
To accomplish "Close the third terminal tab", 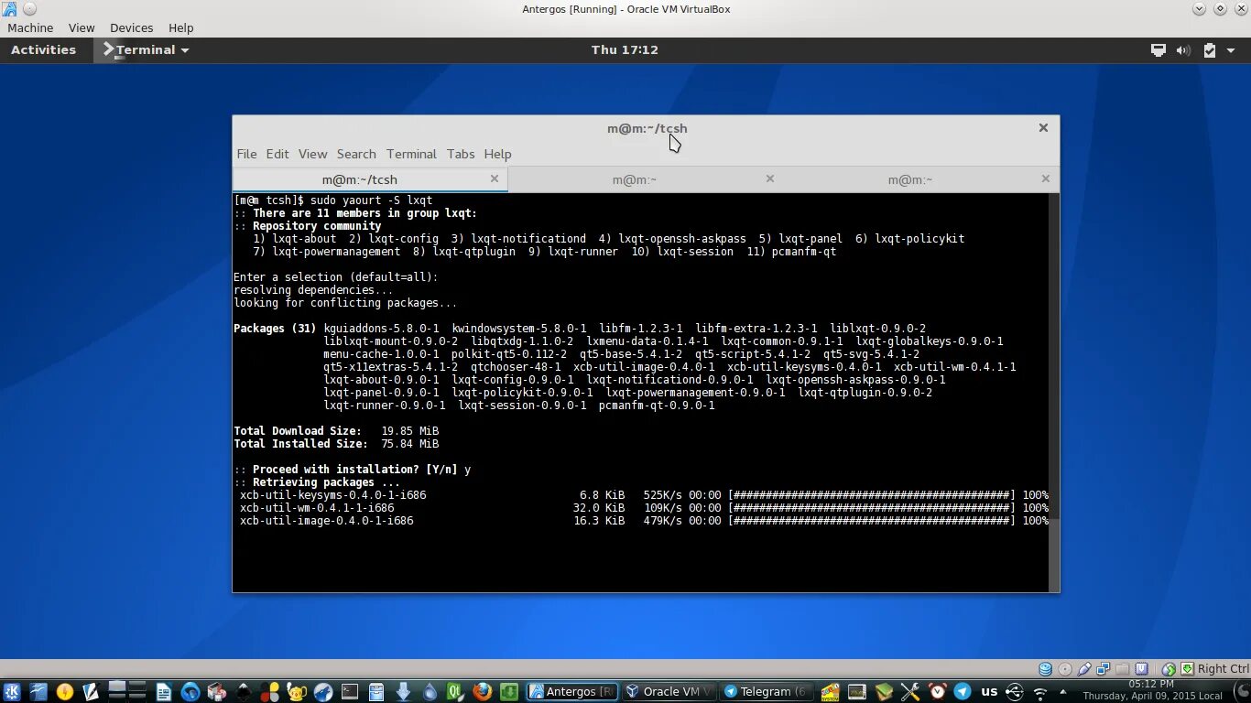I will (x=1046, y=178).
